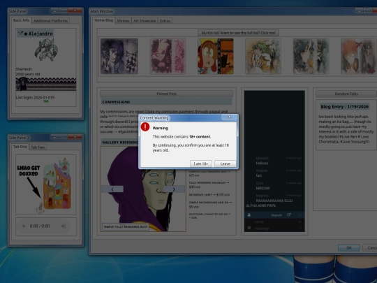This screenshot has width=377, height=283.
Task: Click the REFERENCE SHEET $105 price line
Action: point(209,195)
